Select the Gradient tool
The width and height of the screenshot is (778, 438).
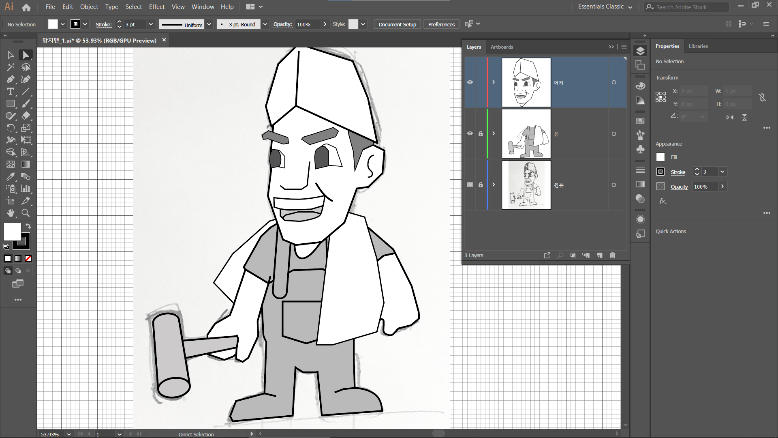(26, 165)
